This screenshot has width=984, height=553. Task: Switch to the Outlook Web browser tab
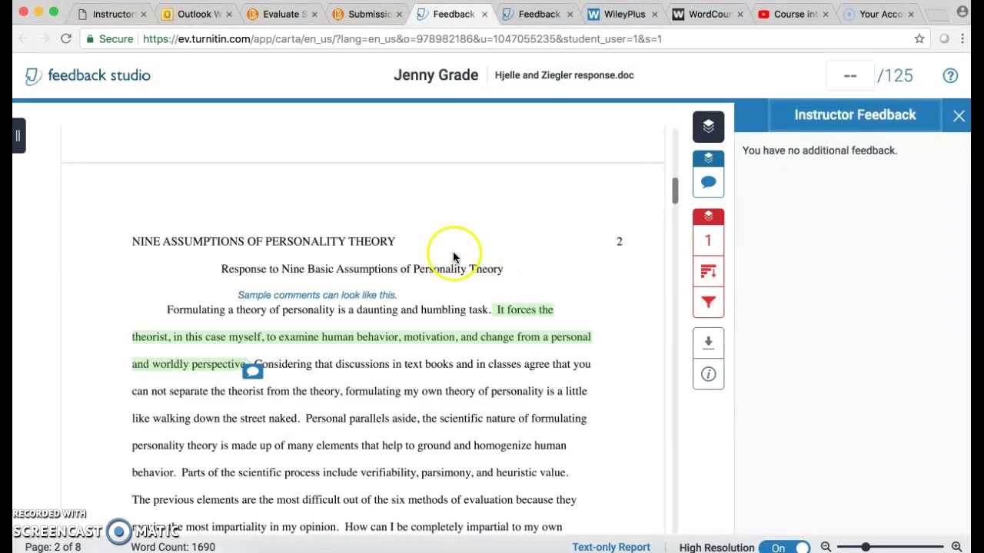(x=194, y=14)
